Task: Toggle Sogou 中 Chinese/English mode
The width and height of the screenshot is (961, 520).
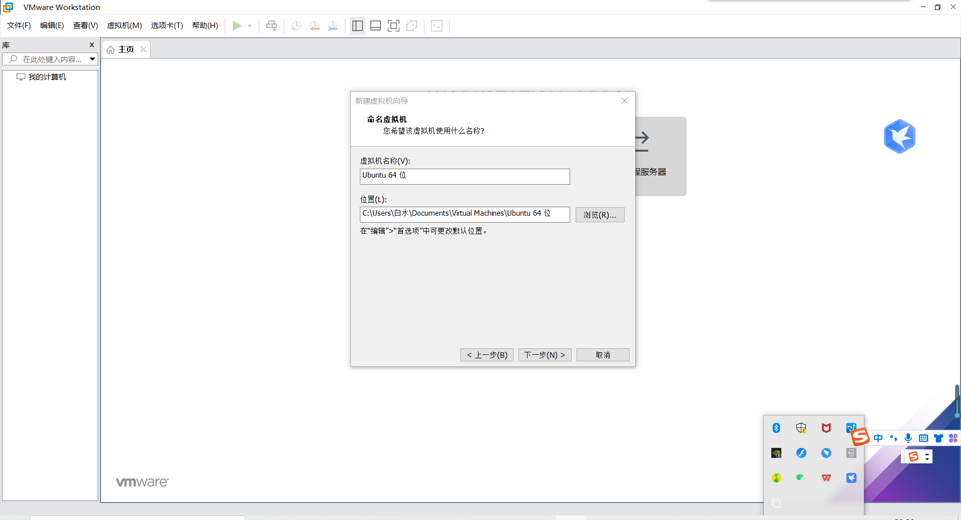Action: [x=878, y=438]
